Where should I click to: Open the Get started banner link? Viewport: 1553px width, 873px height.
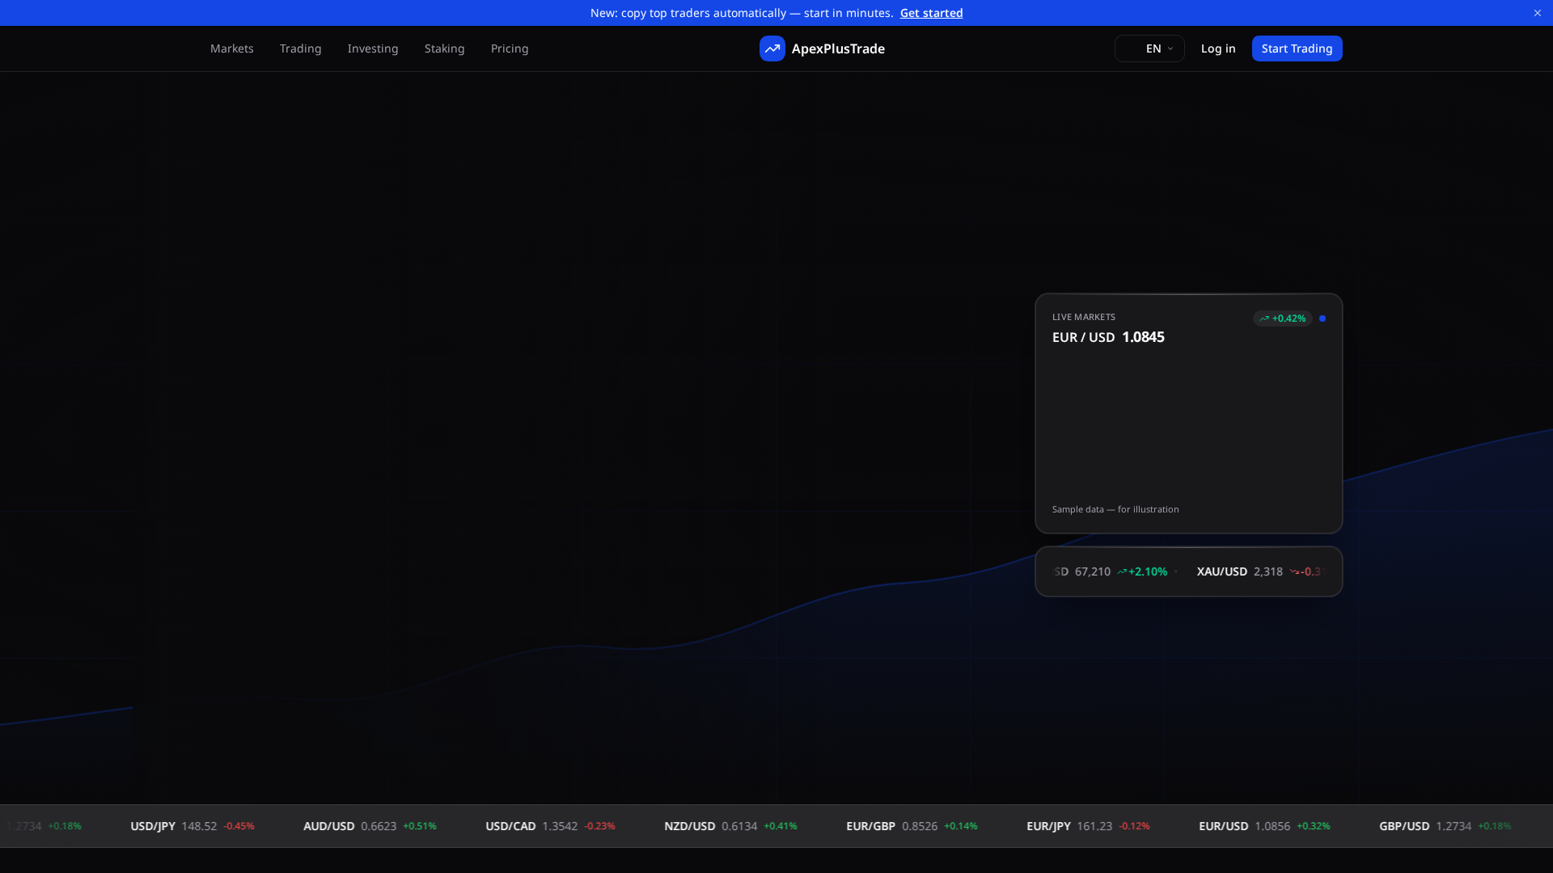click(x=931, y=13)
